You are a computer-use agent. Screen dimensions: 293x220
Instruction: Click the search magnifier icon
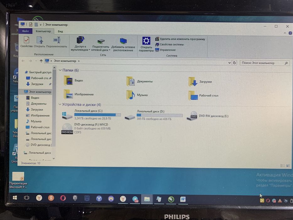click(x=286, y=63)
